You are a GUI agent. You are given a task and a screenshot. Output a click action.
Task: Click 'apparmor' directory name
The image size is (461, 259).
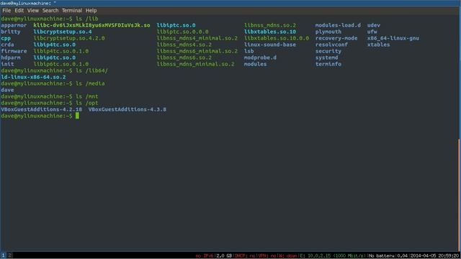point(14,25)
